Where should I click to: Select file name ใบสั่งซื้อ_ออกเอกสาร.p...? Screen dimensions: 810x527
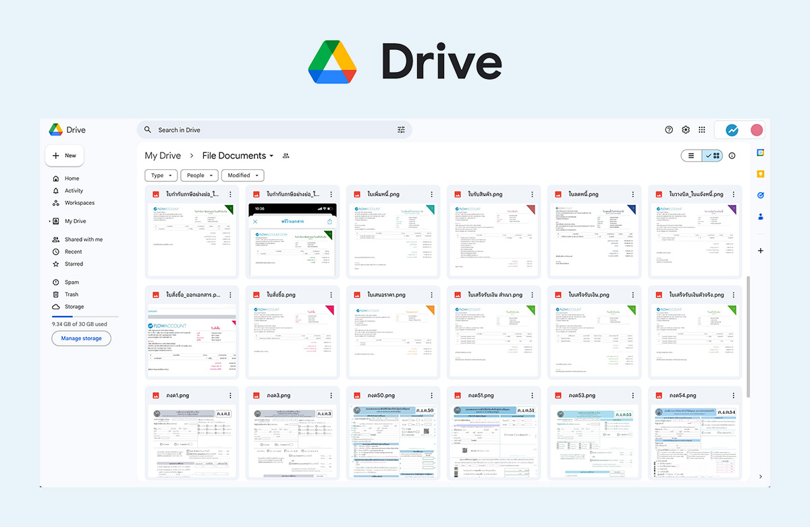click(193, 295)
